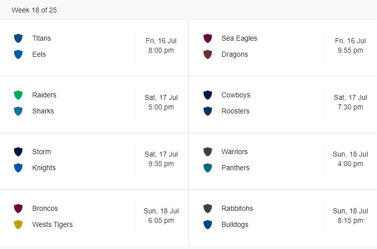Screen dimensions: 377x249
Task: Select the Rabbitohs team name
Action: (x=237, y=208)
